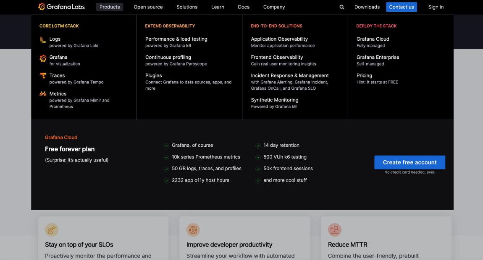Open the Pricing page link
This screenshot has width=483, height=260.
(x=364, y=75)
